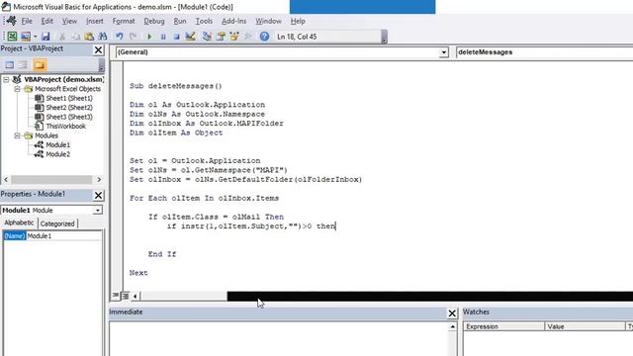Open the blue Help question mark icon
This screenshot has height=356, width=633.
click(264, 37)
